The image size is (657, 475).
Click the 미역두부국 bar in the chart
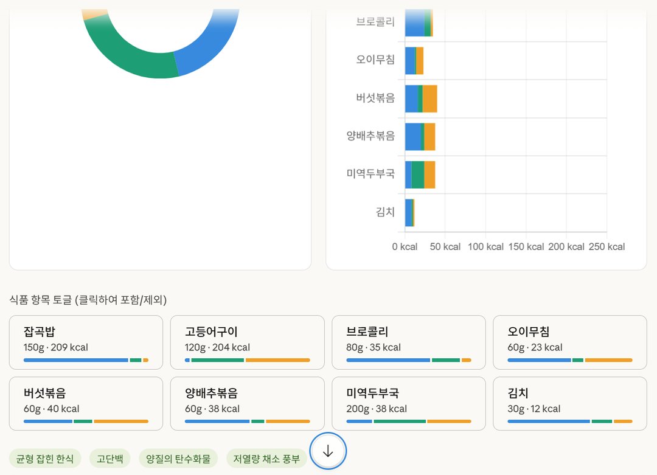point(420,175)
